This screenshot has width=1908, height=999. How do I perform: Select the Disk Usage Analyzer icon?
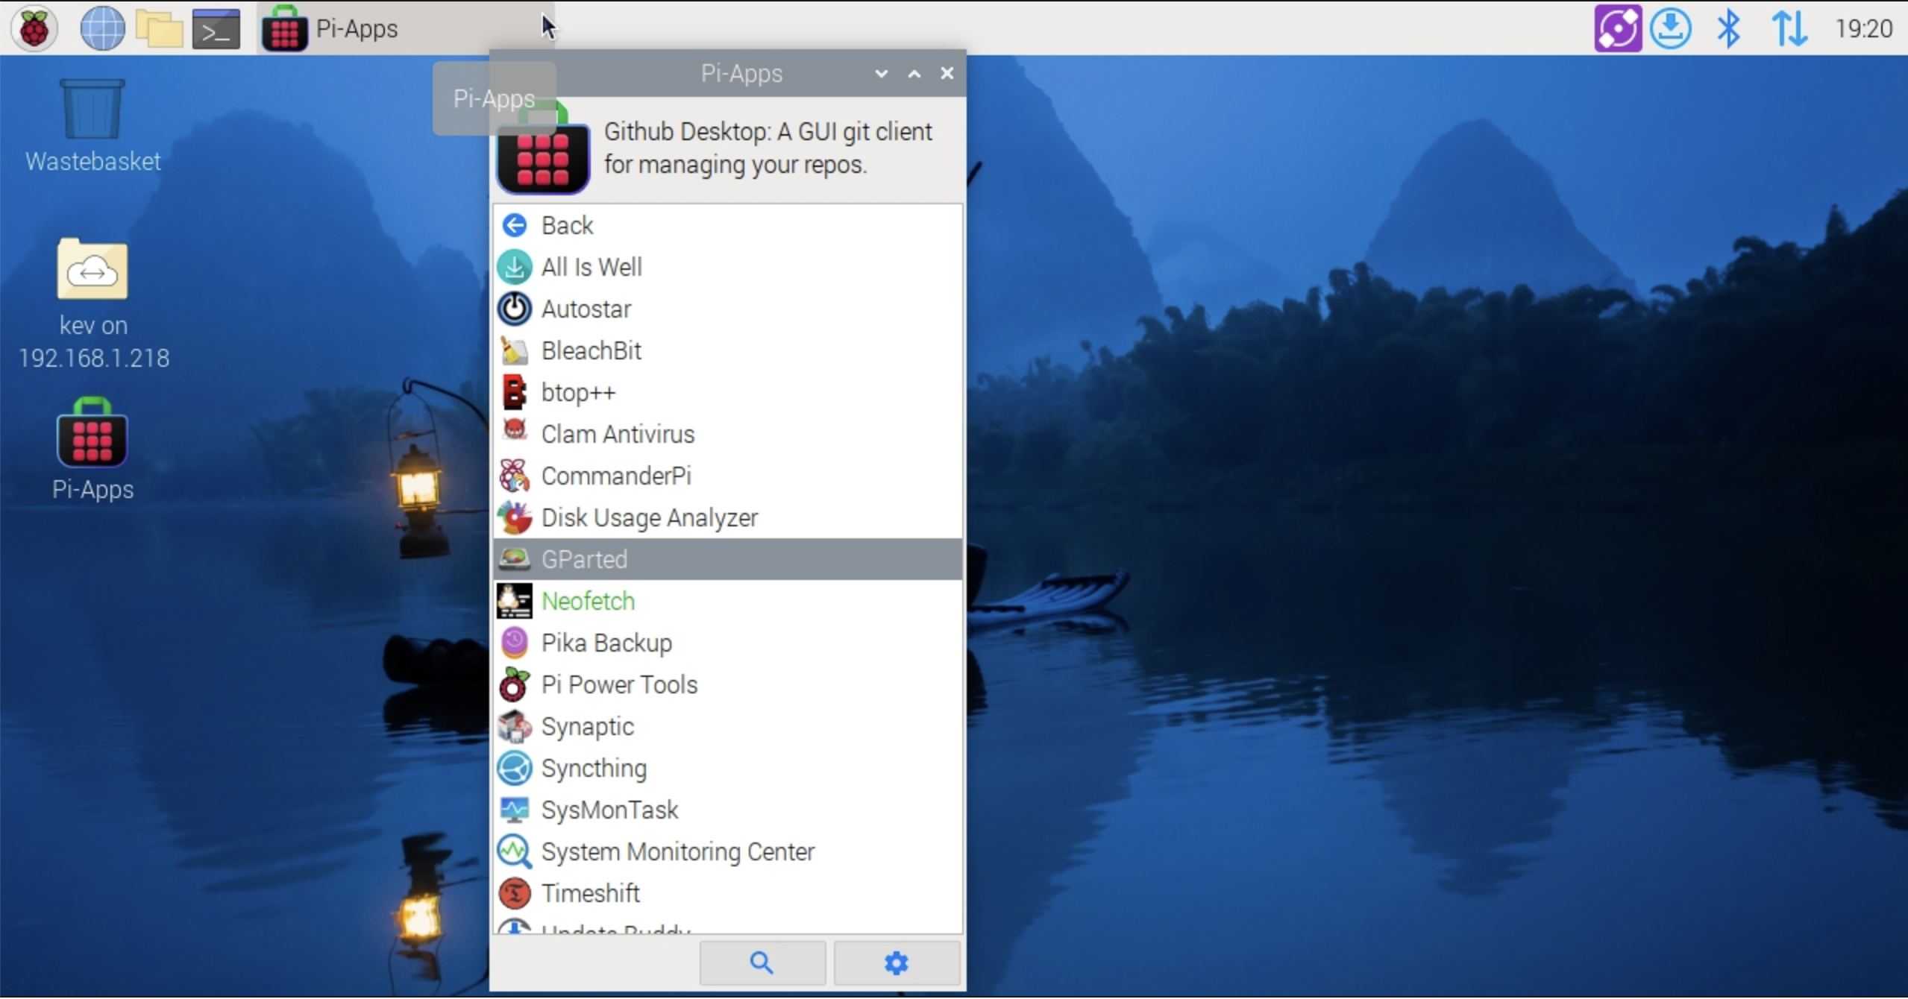point(515,517)
